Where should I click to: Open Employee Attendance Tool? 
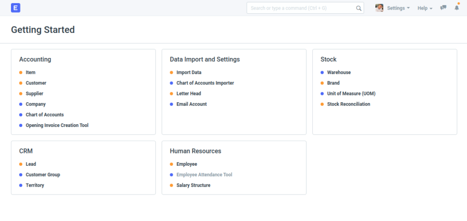pyautogui.click(x=204, y=175)
